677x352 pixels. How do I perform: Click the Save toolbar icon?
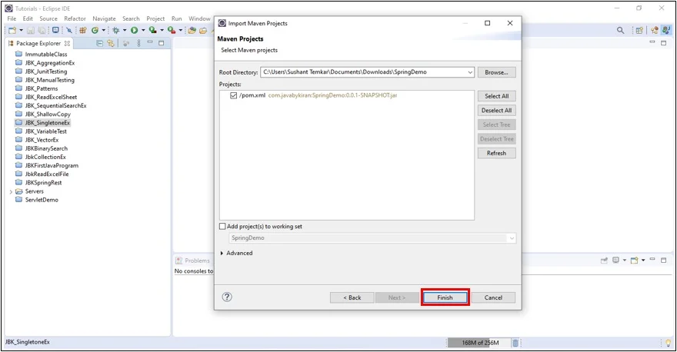pyautogui.click(x=31, y=30)
